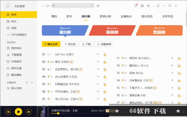Open the settings circle icon in title bar
Viewport: 187px width, 117px height.
pos(148,6)
